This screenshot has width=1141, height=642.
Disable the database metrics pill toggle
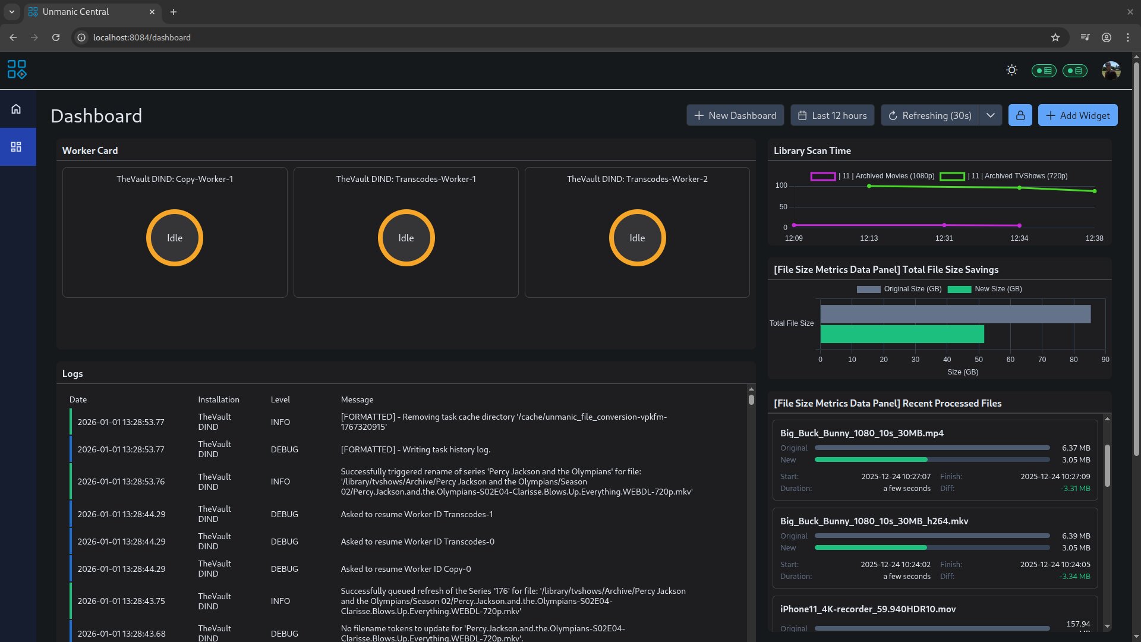[1076, 70]
